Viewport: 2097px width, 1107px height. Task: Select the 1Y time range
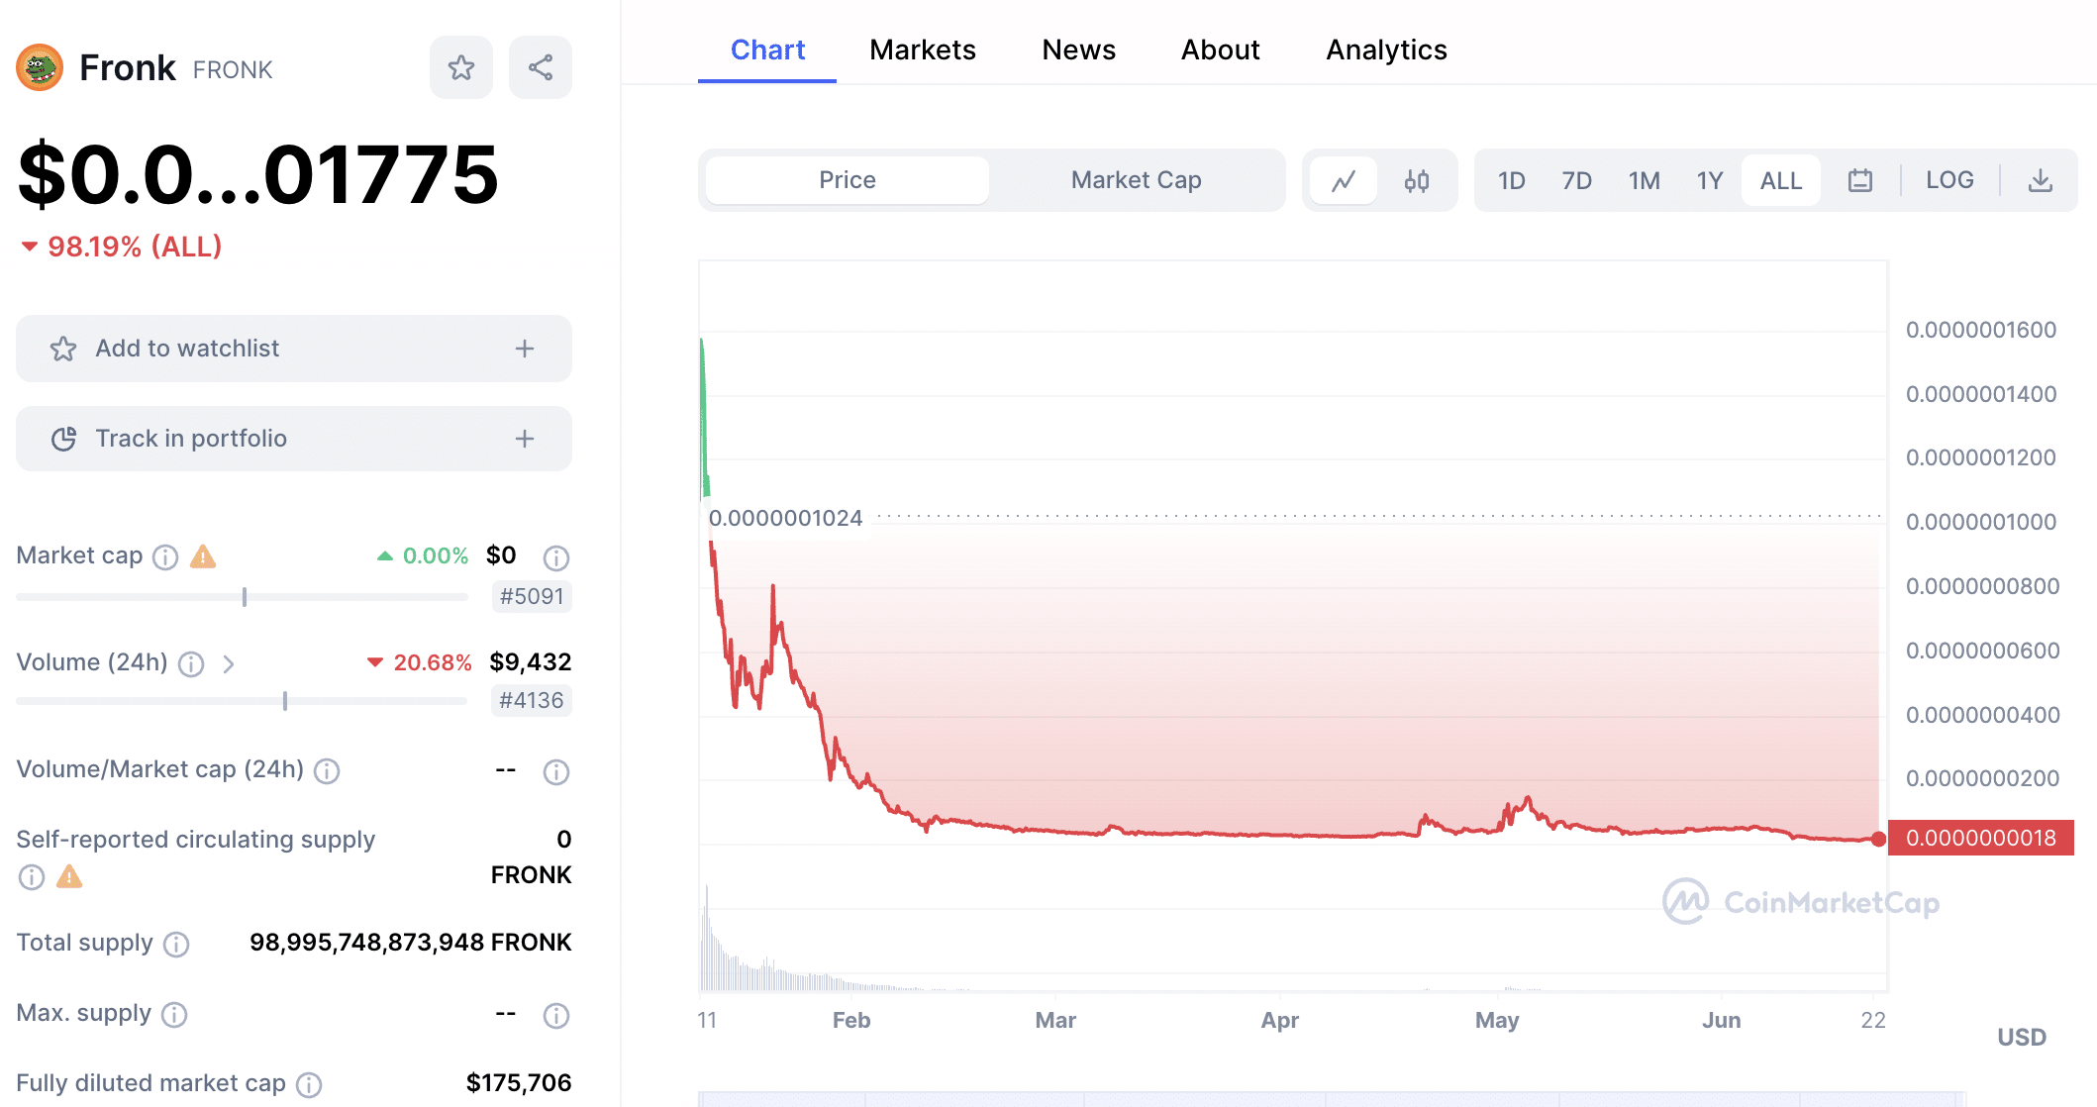[1710, 180]
